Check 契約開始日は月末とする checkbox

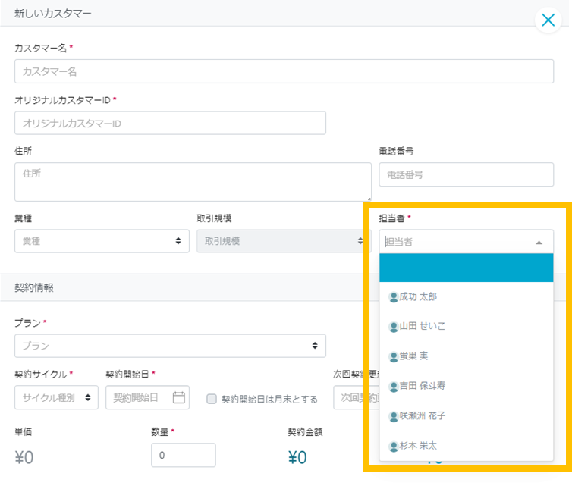(212, 399)
